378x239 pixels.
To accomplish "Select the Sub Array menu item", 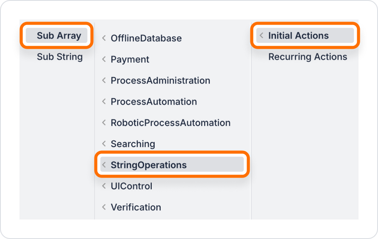I will [56, 36].
